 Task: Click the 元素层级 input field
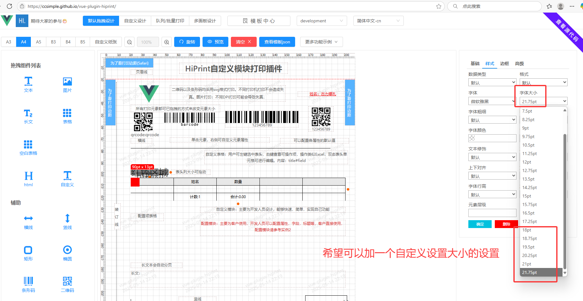point(492,213)
